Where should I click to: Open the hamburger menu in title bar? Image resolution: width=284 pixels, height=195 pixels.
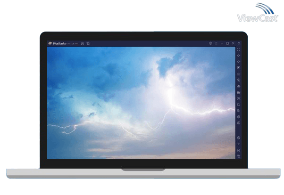(216, 43)
